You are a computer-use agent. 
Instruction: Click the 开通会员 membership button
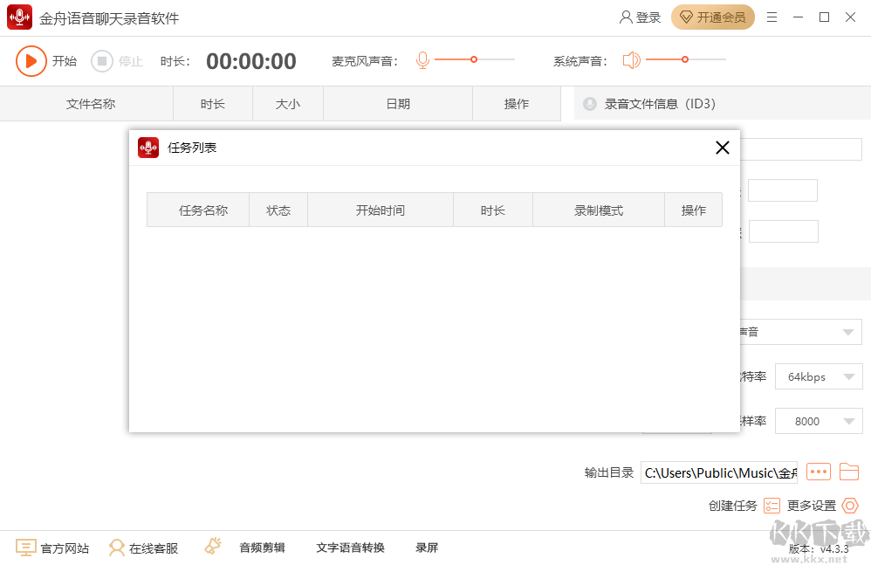712,17
